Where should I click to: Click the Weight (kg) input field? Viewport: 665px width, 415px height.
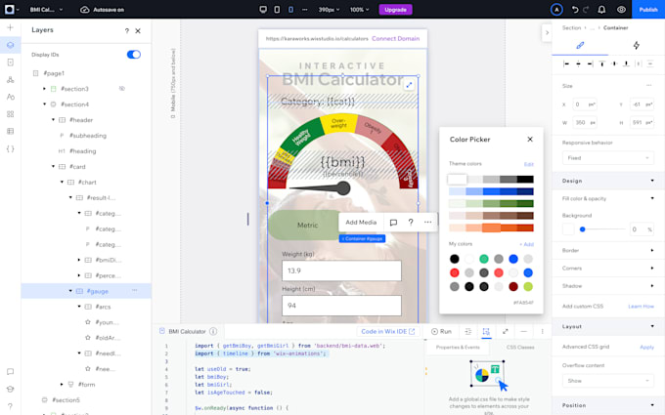pos(341,270)
